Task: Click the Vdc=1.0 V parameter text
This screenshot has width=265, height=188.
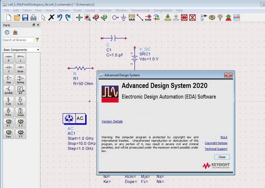Action: tap(149, 59)
